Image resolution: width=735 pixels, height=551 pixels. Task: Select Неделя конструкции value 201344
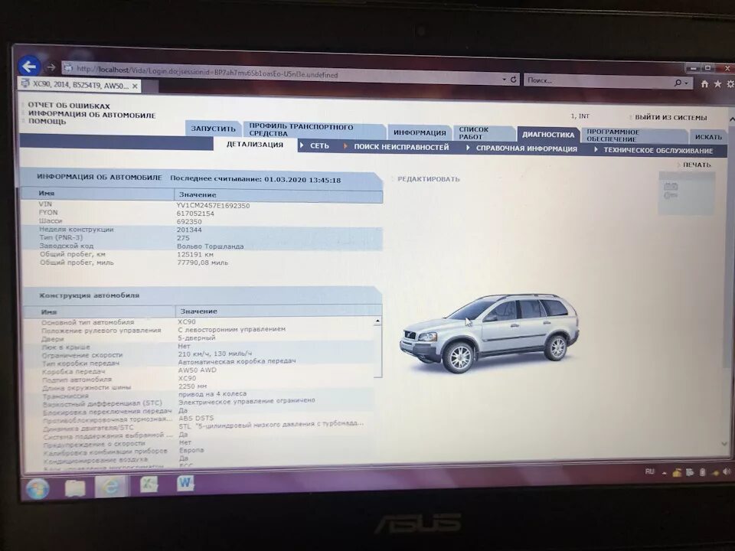click(189, 230)
